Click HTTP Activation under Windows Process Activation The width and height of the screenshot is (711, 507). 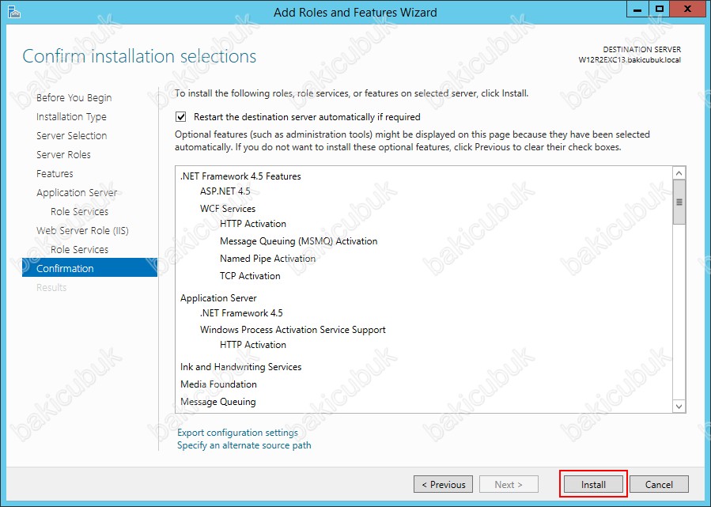[x=253, y=345]
